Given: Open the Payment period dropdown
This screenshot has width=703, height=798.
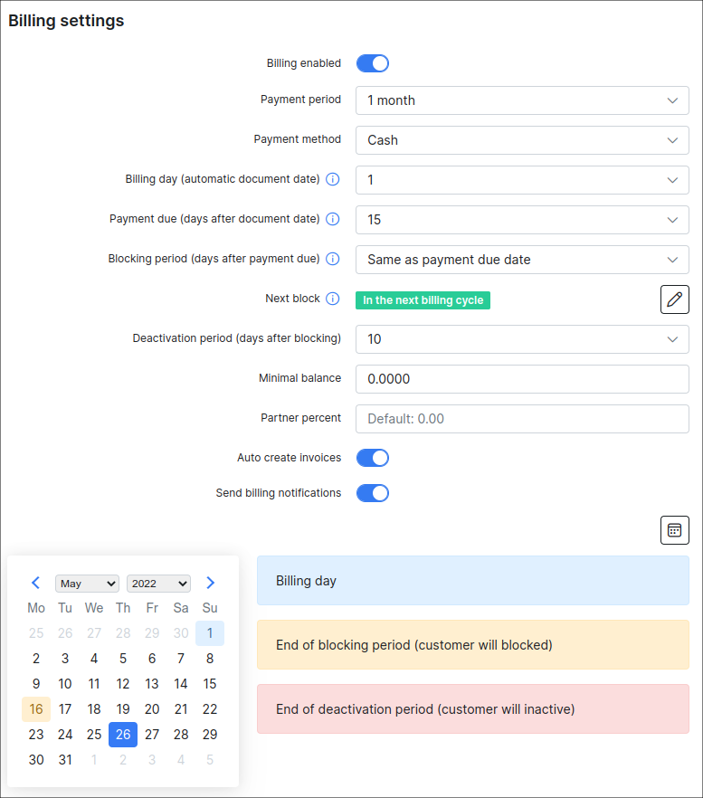Looking at the screenshot, I should (x=522, y=100).
